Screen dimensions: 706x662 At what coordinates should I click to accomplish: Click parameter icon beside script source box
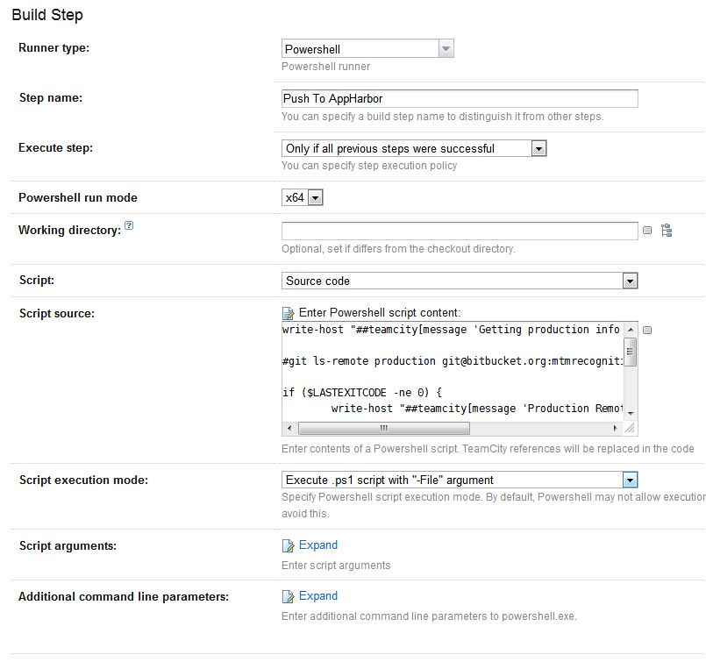(x=647, y=331)
